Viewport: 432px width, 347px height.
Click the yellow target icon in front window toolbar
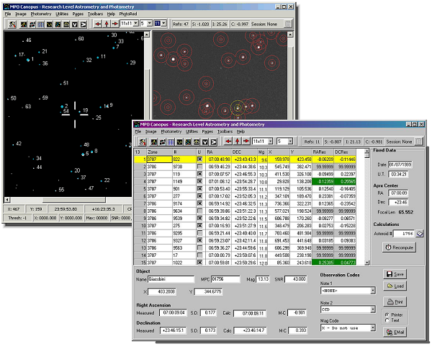[x=197, y=142]
